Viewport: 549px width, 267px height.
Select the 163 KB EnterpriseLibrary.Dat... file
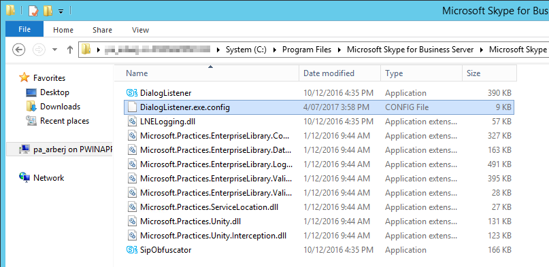[x=216, y=150]
